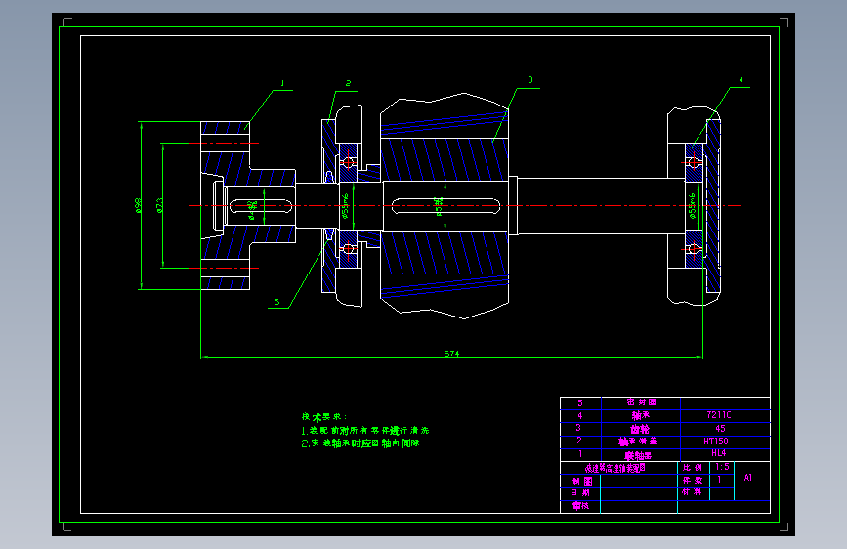
Task: Select 联轴器 part name in row 1
Action: pyautogui.click(x=638, y=455)
